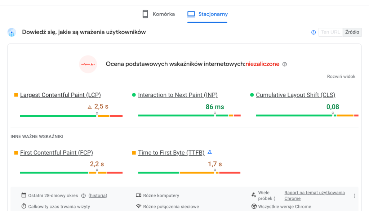Click the Różne komputery label

[x=161, y=196]
